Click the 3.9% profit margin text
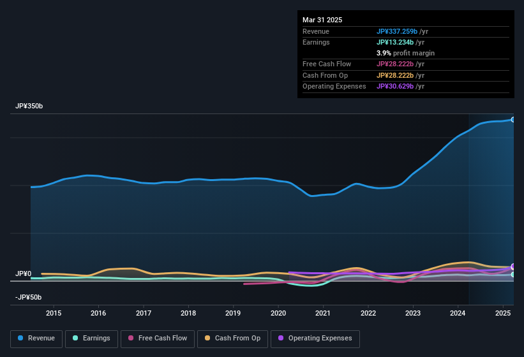 tap(405, 53)
